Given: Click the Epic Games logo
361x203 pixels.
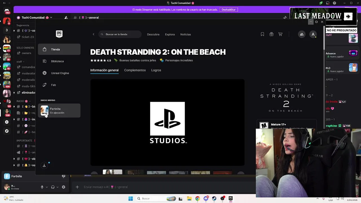Looking at the screenshot, I should [59, 34].
